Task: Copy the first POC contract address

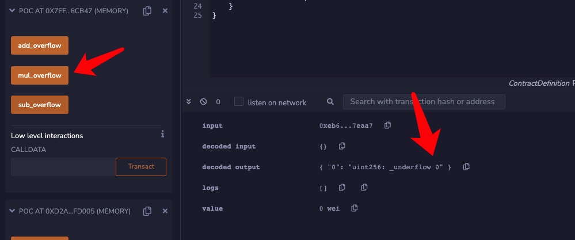Action: [147, 11]
